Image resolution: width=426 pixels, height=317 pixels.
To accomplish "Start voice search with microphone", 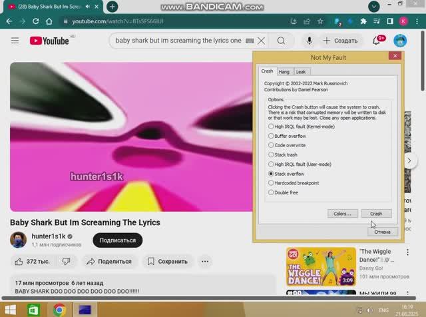I will pyautogui.click(x=309, y=41).
